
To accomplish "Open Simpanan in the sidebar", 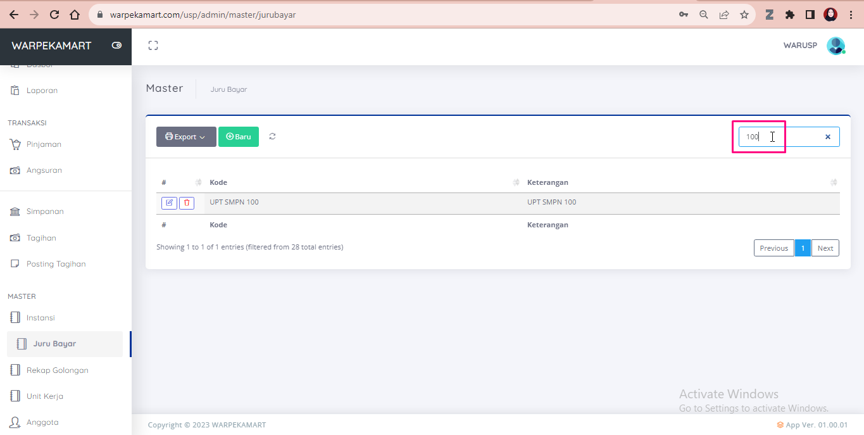I will click(45, 211).
